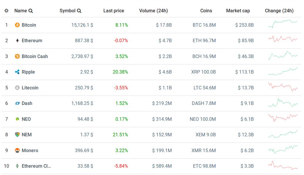Click Ethereum volume $ 4.7B

tap(165, 40)
